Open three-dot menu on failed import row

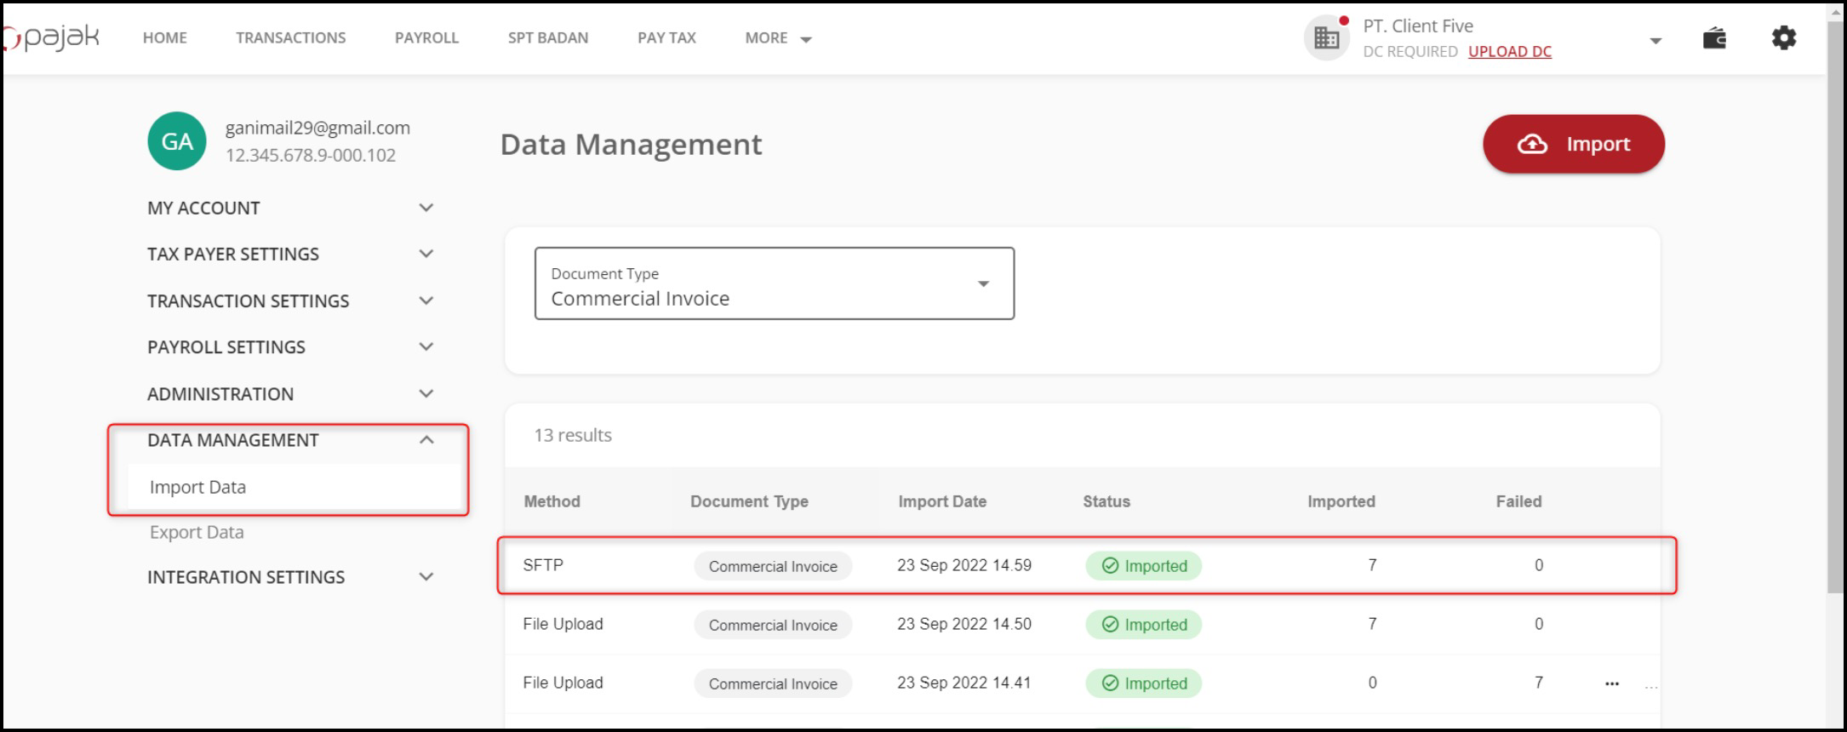pos(1611,683)
